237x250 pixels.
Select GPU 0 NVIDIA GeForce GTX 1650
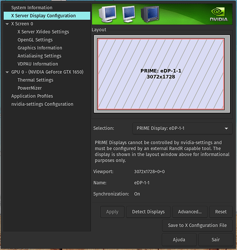47,72
